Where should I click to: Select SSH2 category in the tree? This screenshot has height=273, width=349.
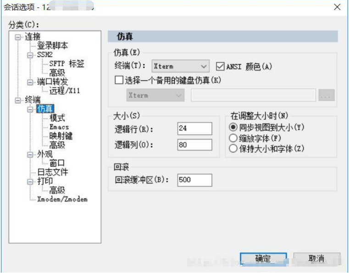[x=45, y=55]
